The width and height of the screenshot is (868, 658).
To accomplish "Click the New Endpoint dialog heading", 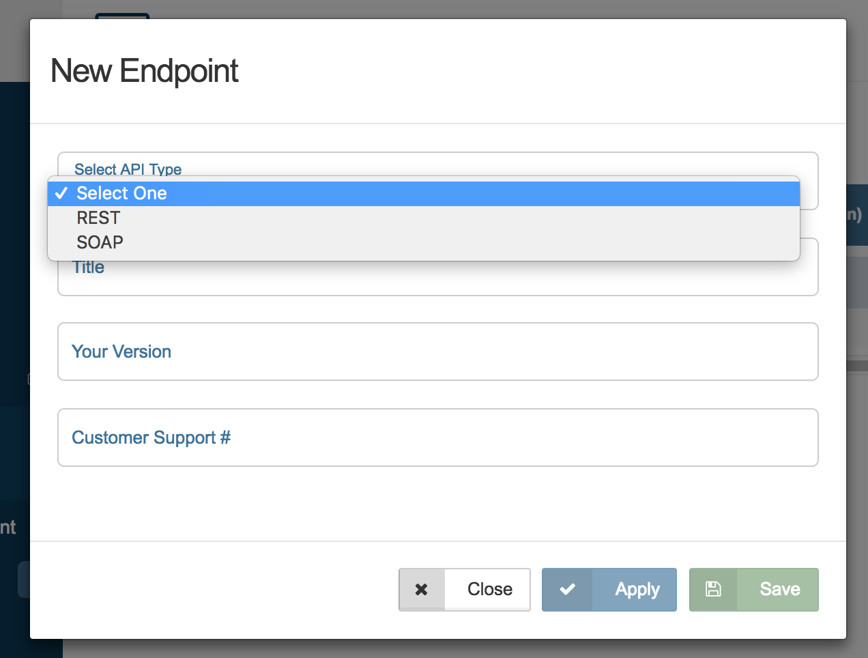I will [144, 70].
